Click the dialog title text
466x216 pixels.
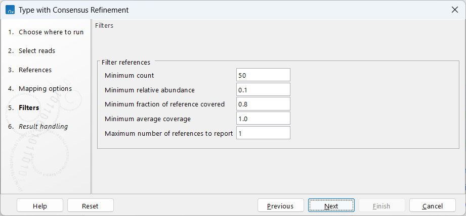tap(74, 10)
